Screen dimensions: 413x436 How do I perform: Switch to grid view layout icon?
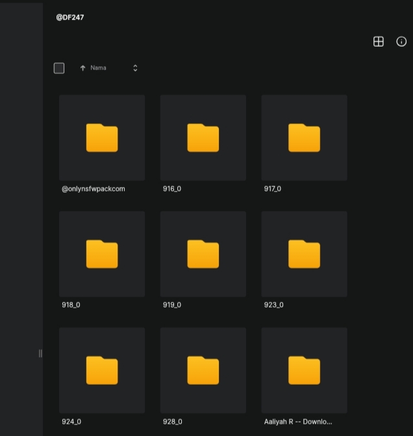[x=378, y=42]
